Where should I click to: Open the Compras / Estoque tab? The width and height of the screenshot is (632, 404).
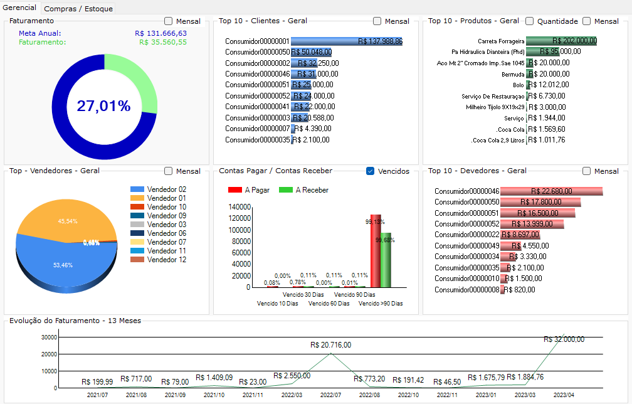(78, 8)
